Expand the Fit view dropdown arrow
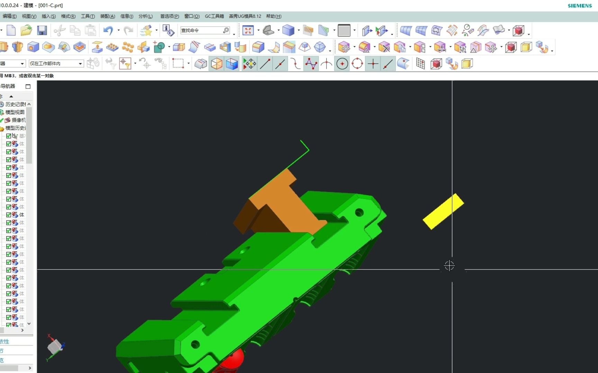The image size is (598, 373). 259,30
